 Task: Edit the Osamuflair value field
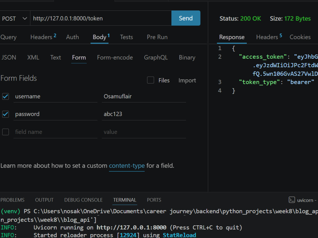click(x=144, y=96)
